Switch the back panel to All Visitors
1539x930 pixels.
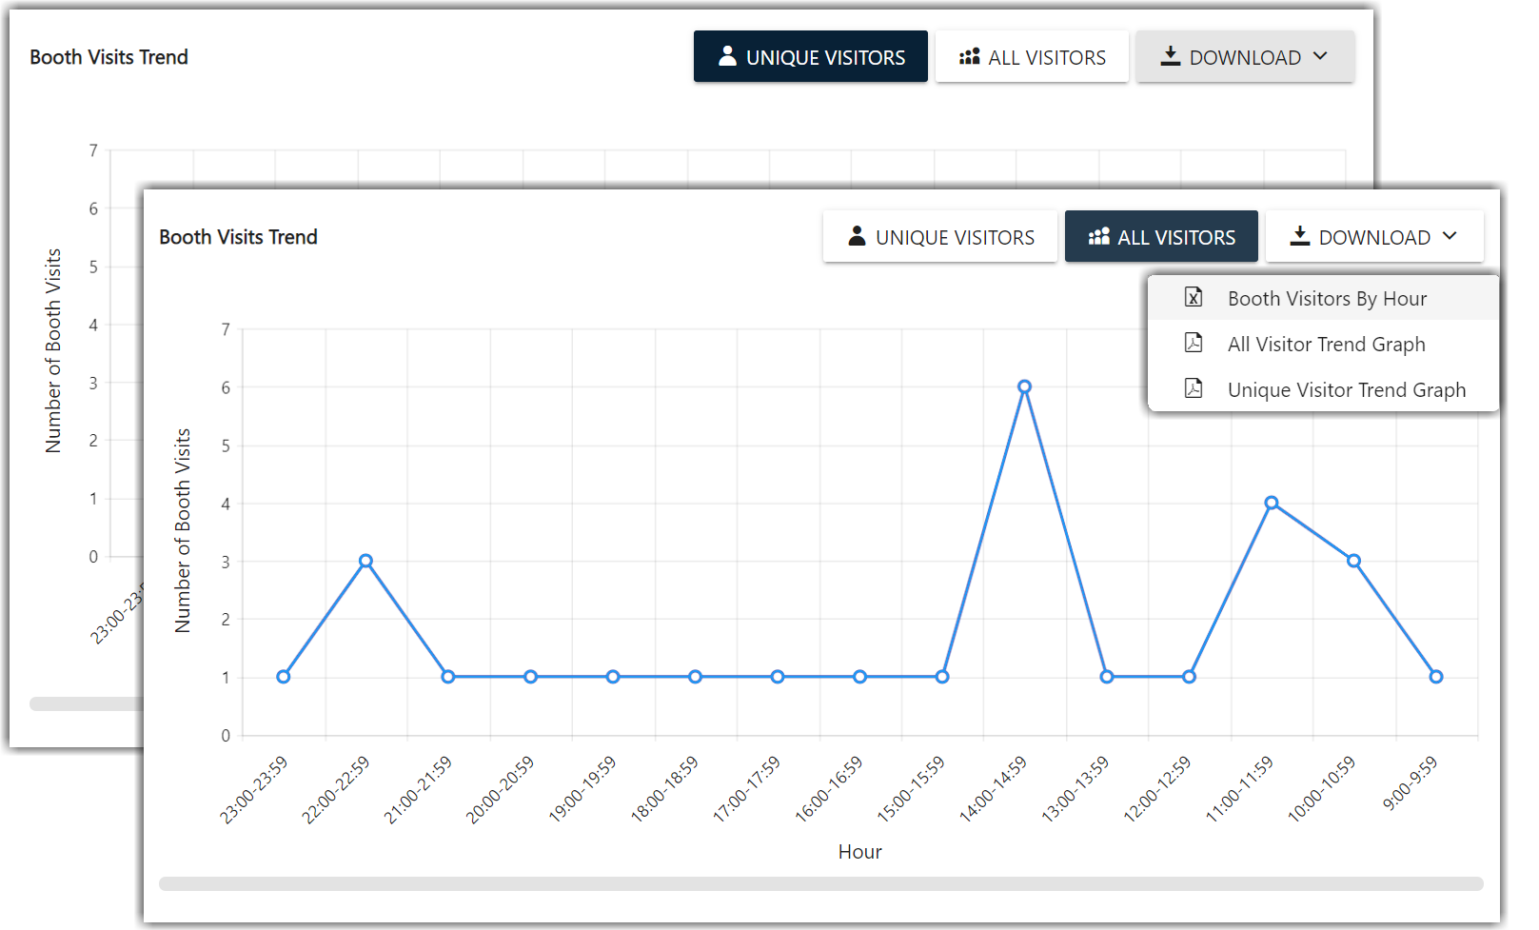coord(1032,57)
